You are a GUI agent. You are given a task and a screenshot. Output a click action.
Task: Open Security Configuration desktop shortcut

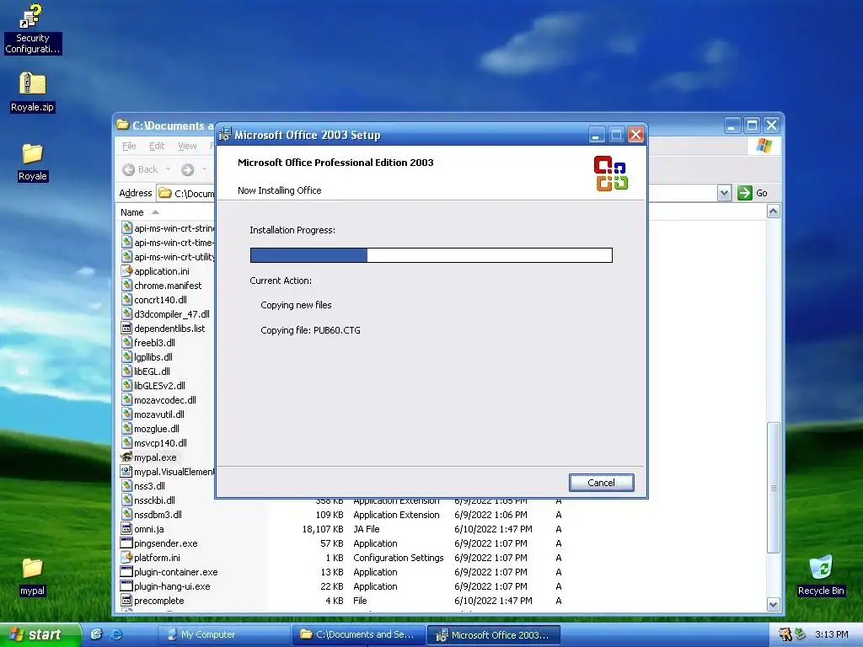(x=32, y=29)
